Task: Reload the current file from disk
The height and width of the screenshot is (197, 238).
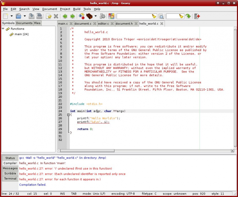Action: click(49, 16)
